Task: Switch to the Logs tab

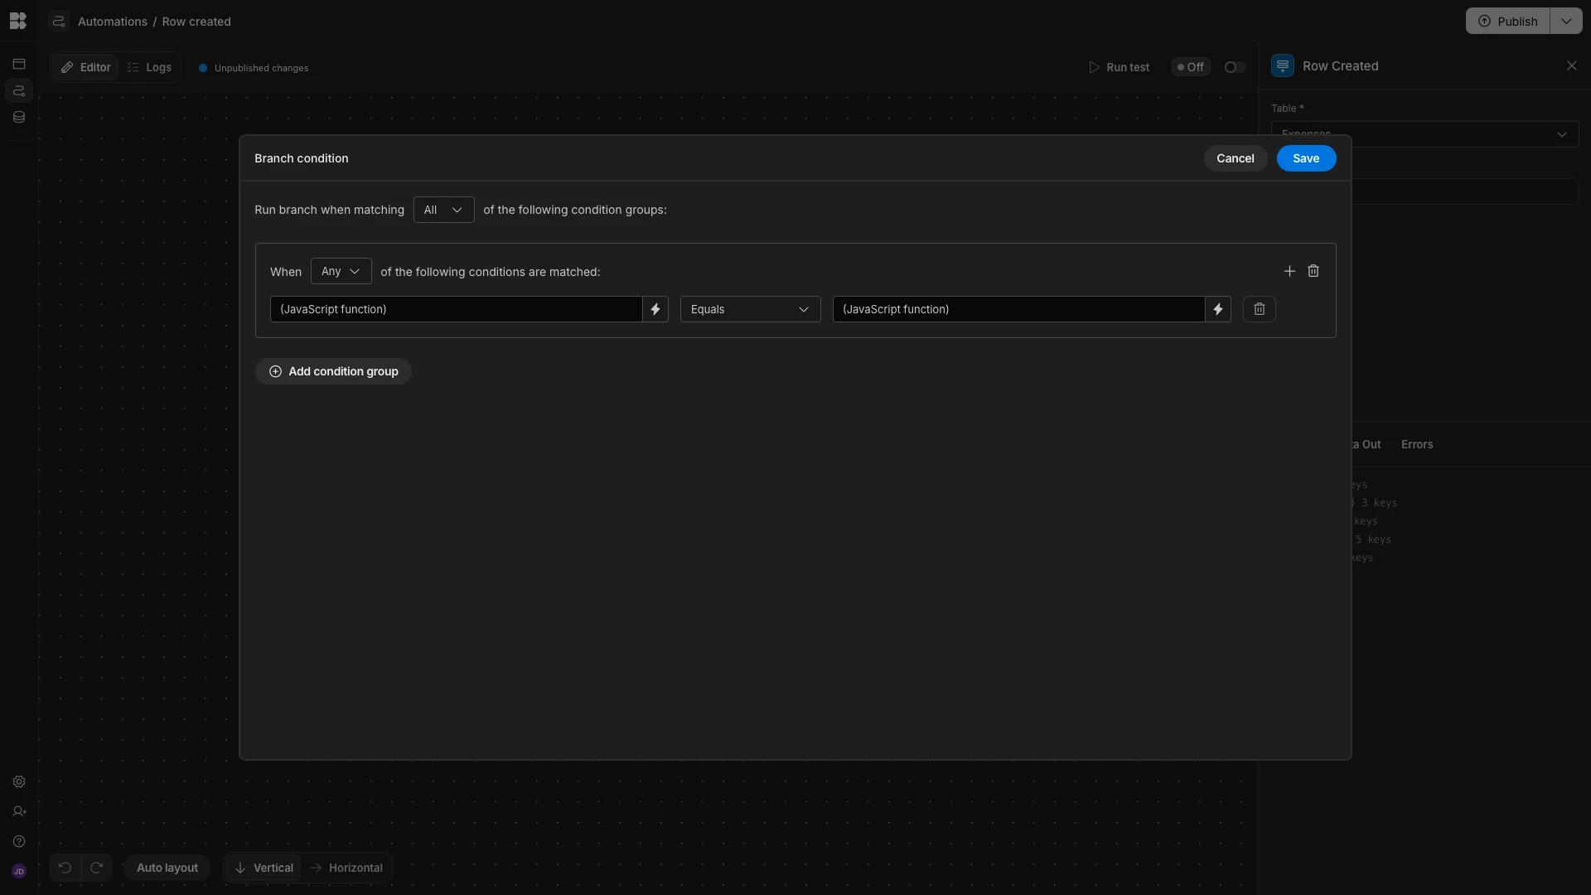Action: coord(150,67)
